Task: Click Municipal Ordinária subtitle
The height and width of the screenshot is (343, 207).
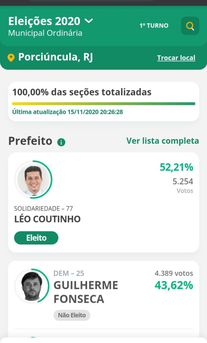Action: (45, 33)
